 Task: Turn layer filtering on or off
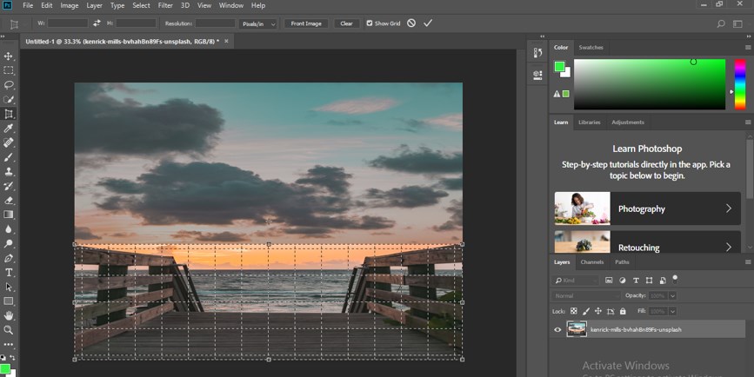[675, 279]
